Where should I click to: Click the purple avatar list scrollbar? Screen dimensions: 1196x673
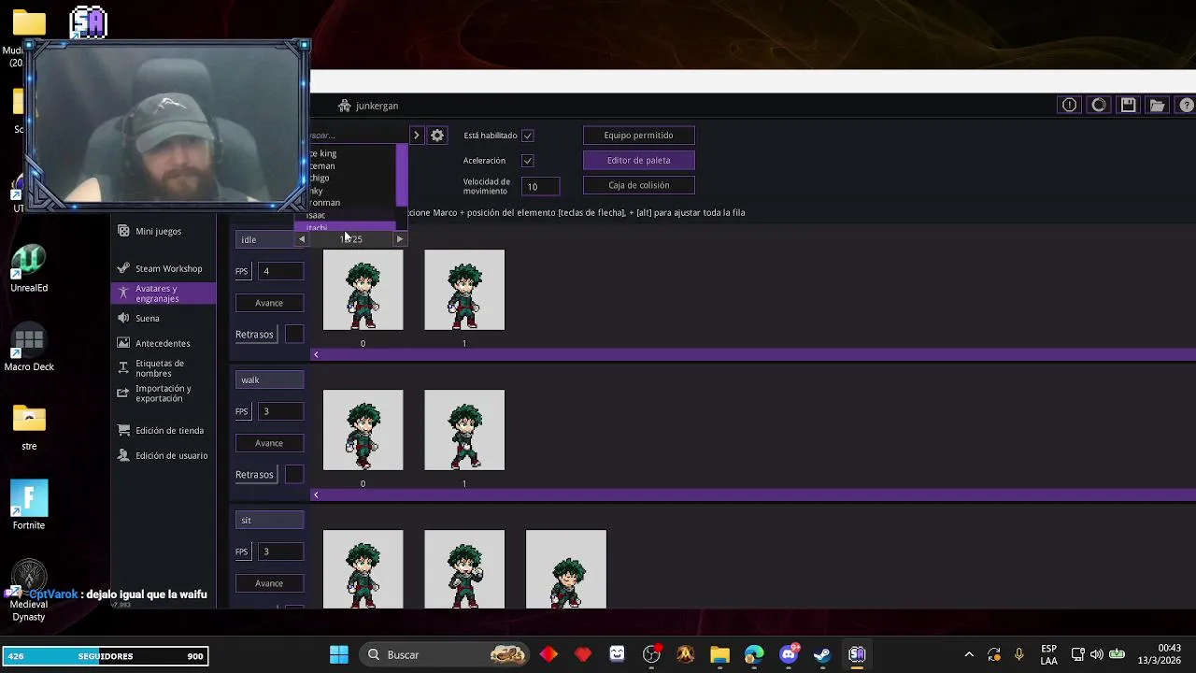click(x=402, y=176)
